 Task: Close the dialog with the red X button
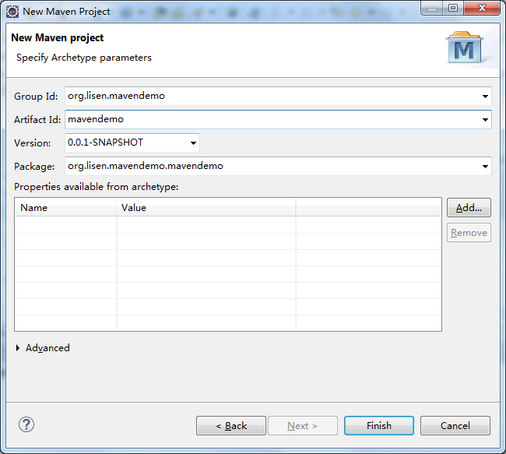pyautogui.click(x=482, y=8)
